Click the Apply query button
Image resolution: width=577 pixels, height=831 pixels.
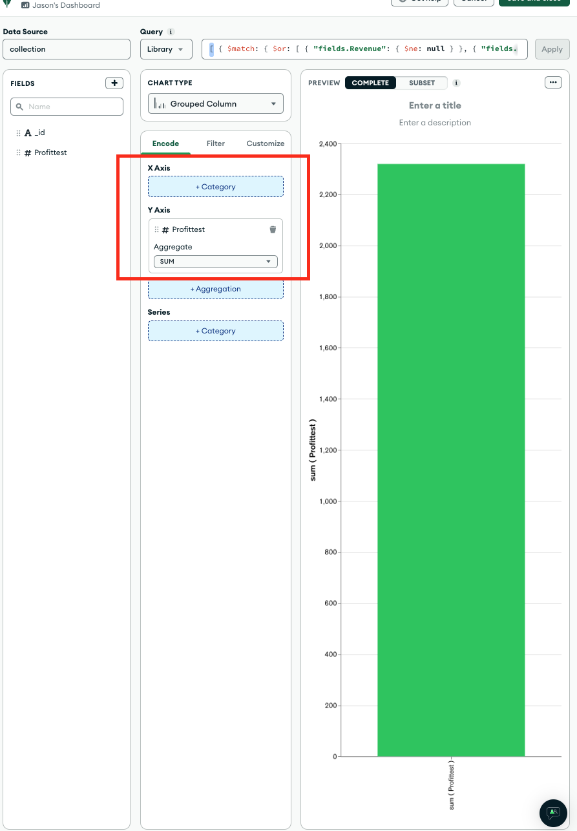tap(552, 49)
